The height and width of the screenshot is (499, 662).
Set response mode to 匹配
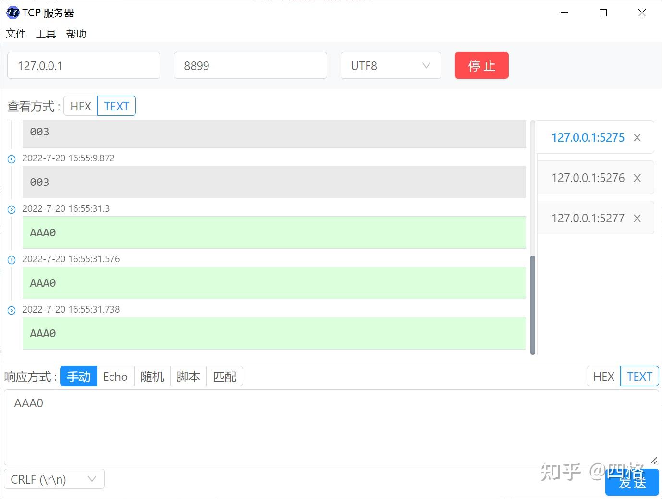(225, 377)
